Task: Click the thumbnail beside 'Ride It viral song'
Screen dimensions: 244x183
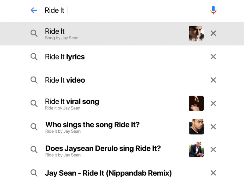Action: pyautogui.click(x=196, y=104)
